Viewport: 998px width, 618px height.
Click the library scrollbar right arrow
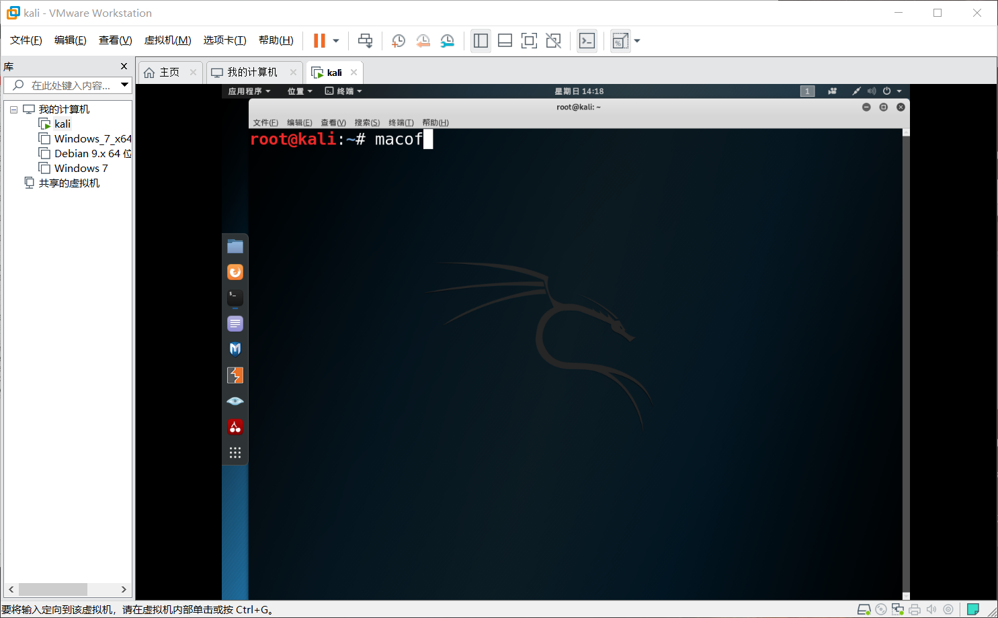pos(124,589)
